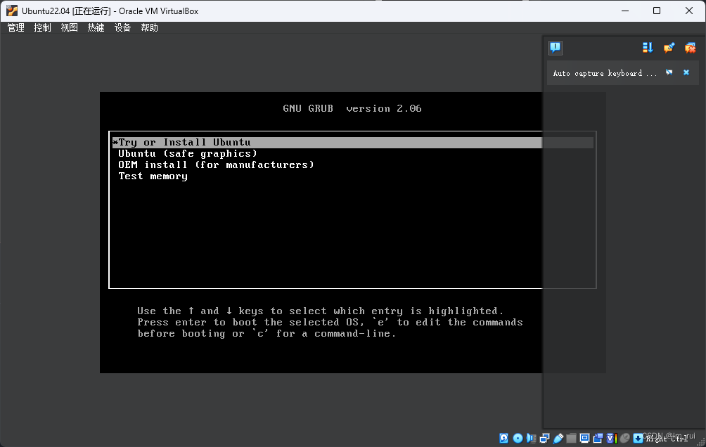Click the GNU GRUB version 2.06 heading
706x447 pixels.
pos(352,108)
